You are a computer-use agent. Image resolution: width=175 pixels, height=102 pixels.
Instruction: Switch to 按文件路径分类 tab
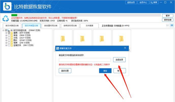(x=12, y=26)
